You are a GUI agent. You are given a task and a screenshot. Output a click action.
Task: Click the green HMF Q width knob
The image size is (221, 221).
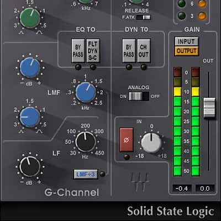(x=30, y=18)
